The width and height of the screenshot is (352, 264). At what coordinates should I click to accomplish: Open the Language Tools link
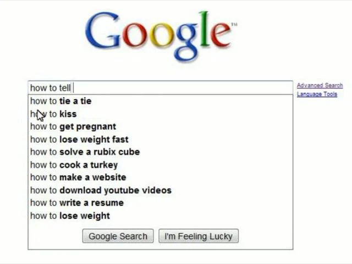[x=317, y=94]
